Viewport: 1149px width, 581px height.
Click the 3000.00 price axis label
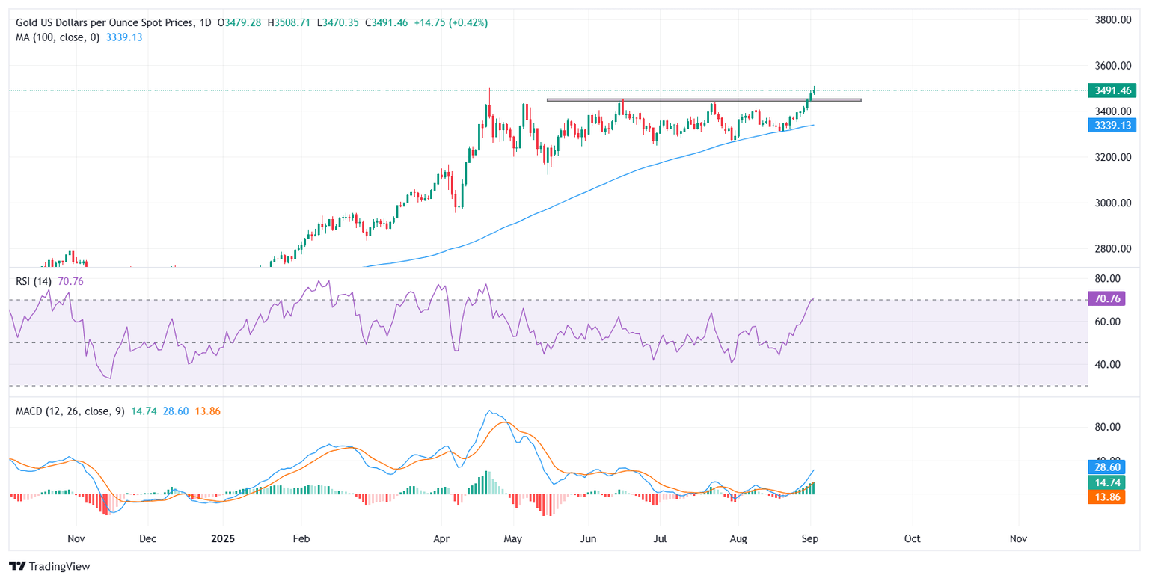pos(1110,203)
